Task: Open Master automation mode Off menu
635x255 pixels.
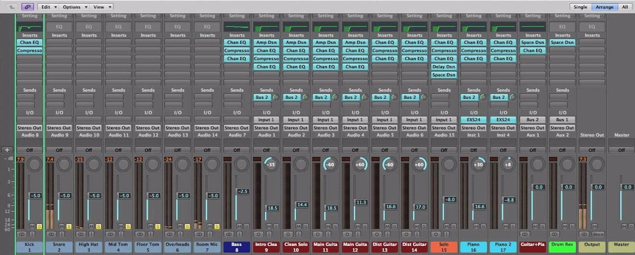Action: tap(622, 150)
